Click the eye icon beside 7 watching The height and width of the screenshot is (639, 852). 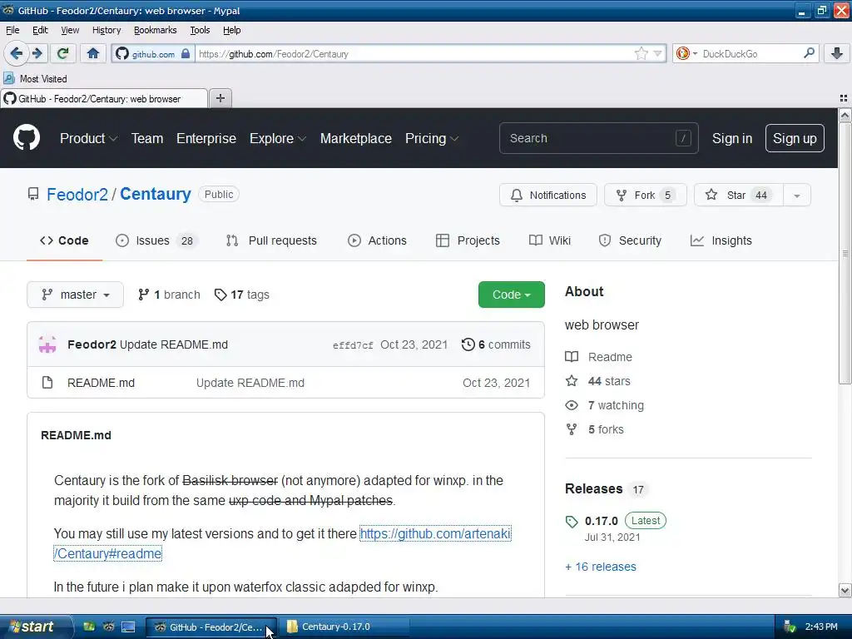click(x=572, y=405)
